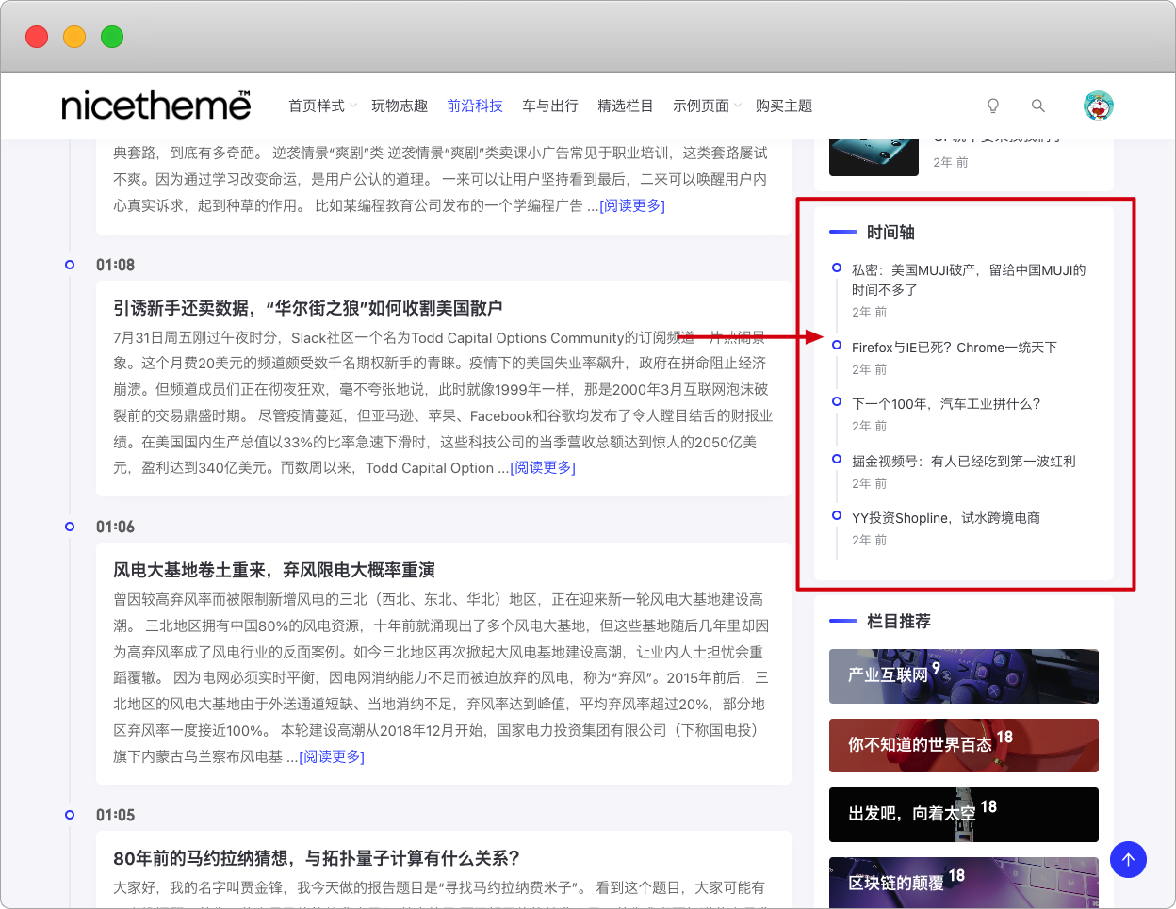This screenshot has width=1176, height=909.
Task: Click the blue back-to-top arrow button
Action: tap(1128, 859)
